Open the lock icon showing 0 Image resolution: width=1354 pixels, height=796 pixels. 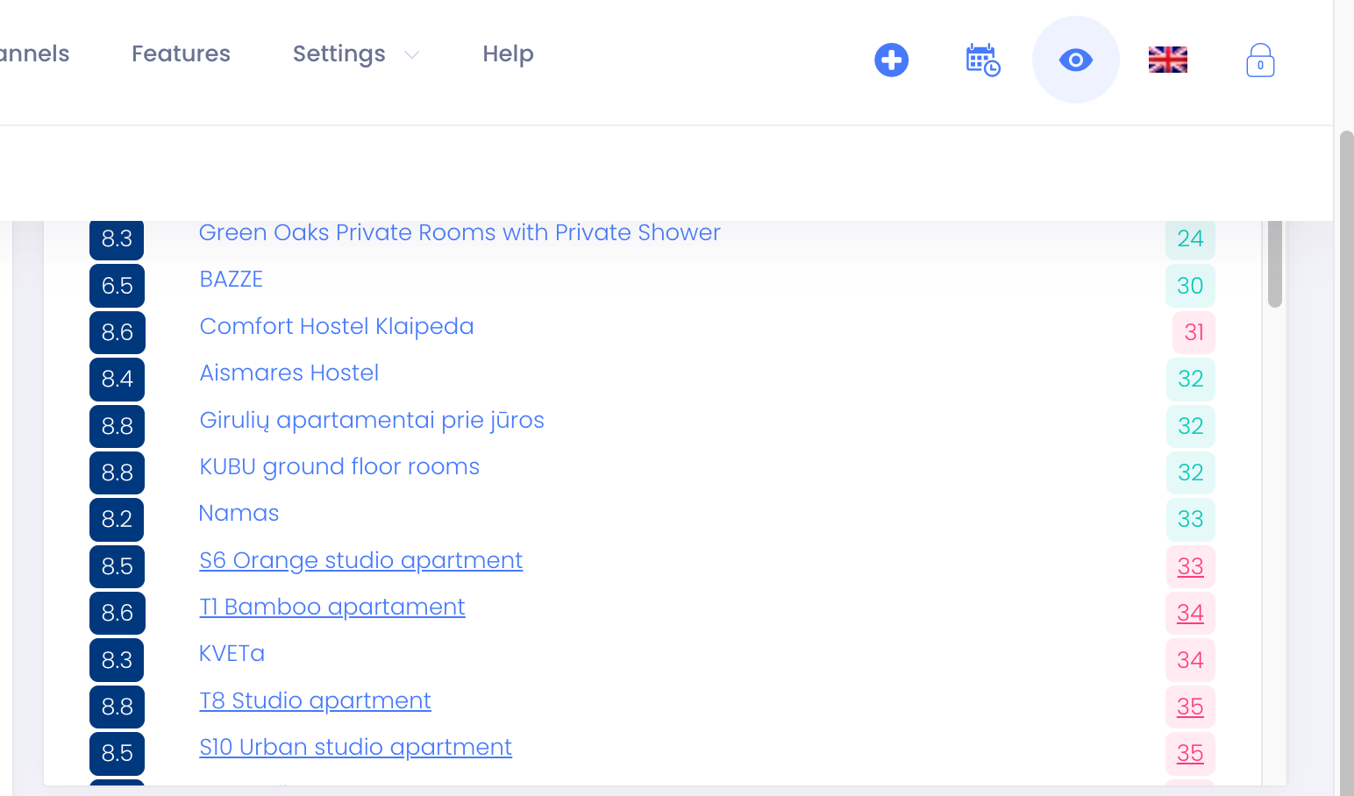[x=1259, y=60]
